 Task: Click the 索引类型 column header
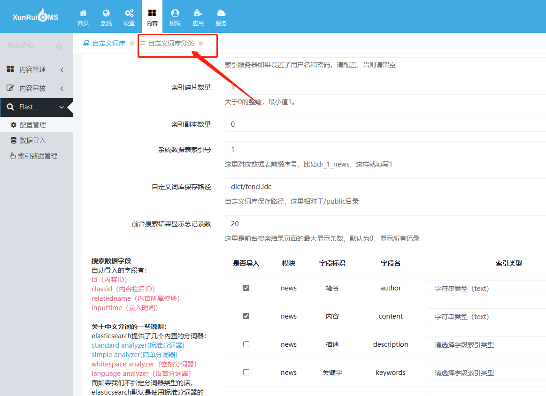click(509, 263)
